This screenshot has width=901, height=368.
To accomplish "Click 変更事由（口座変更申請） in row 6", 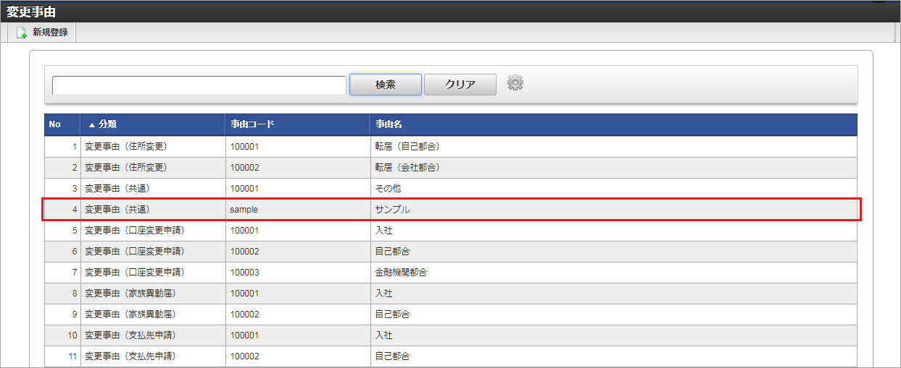I will click(x=135, y=252).
